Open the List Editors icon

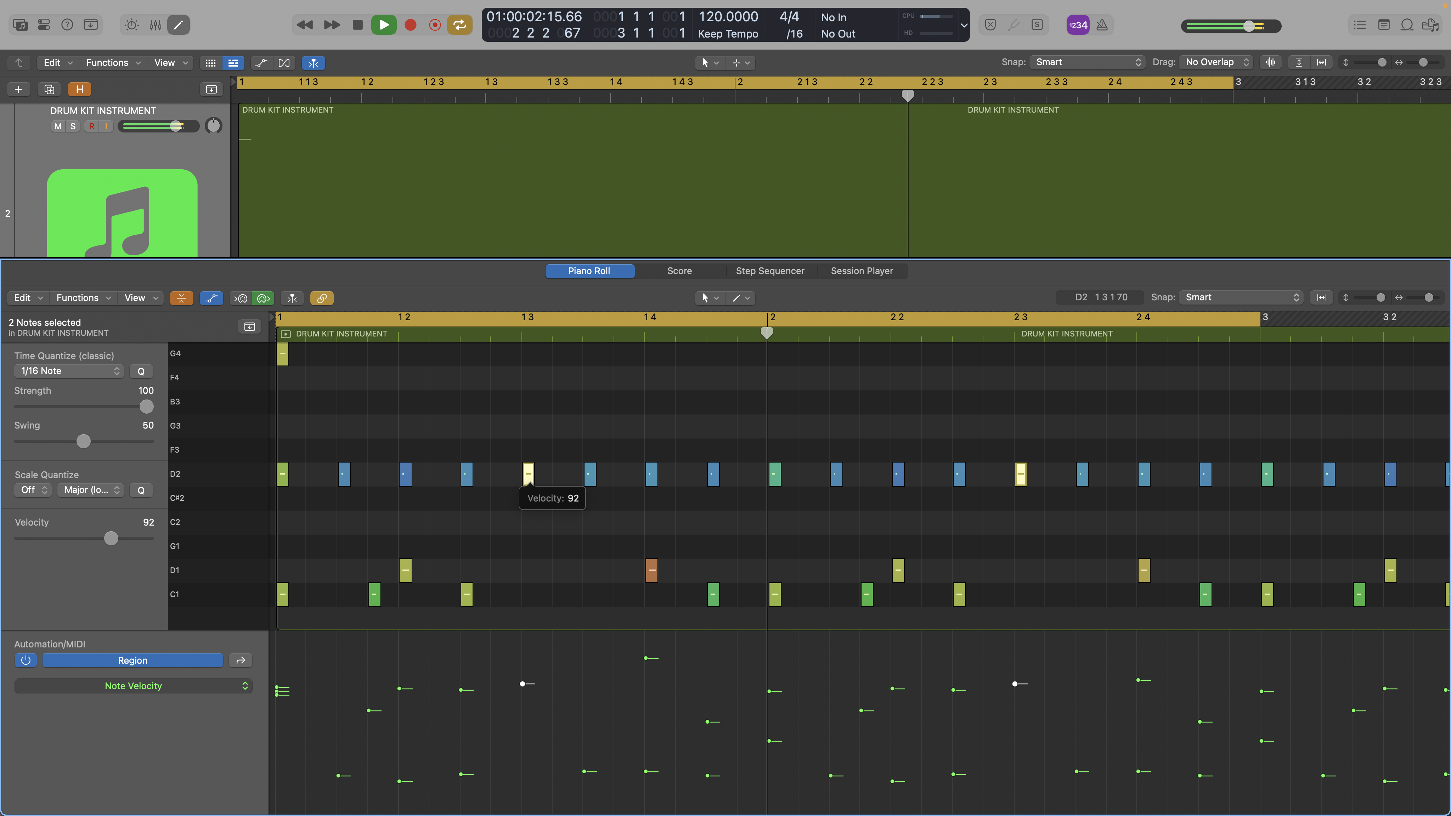point(1360,25)
